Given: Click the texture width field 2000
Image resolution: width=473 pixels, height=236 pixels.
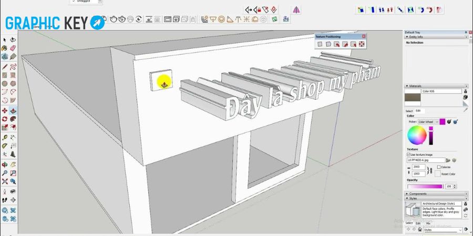Looking at the screenshot, I should 418,167.
